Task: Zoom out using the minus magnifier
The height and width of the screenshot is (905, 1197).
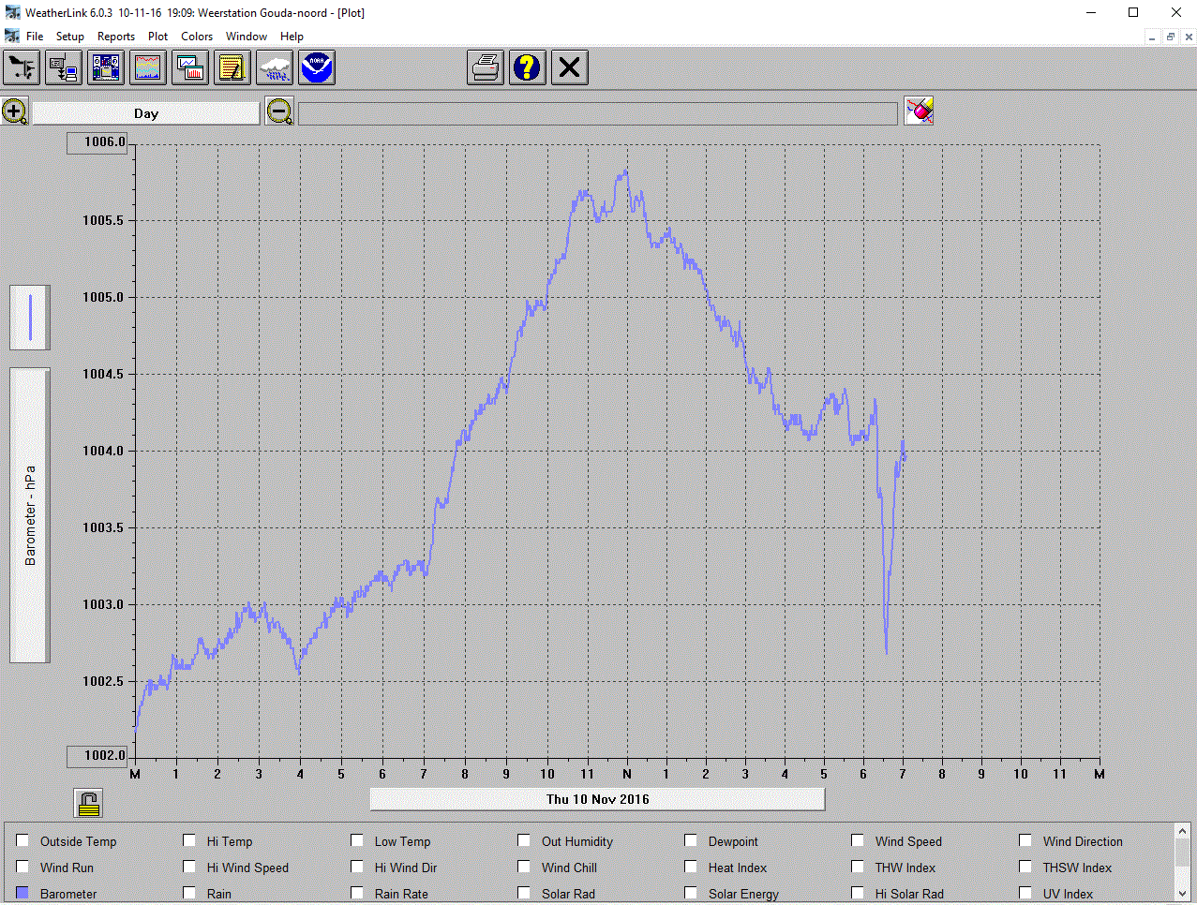Action: click(279, 112)
